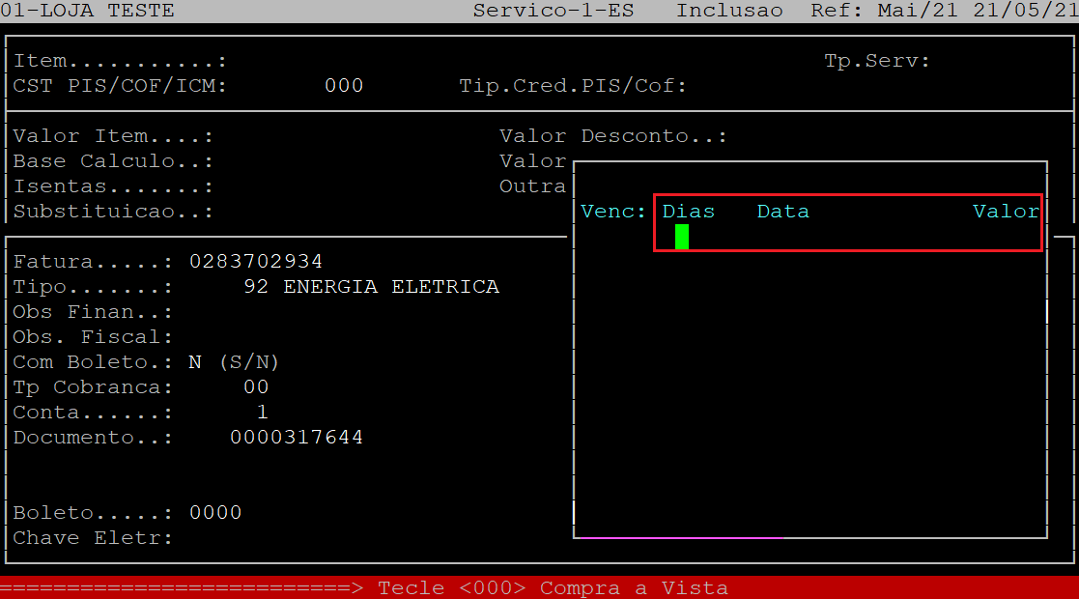Click the green cursor under Dias
The height and width of the screenshot is (599, 1079).
click(x=682, y=237)
